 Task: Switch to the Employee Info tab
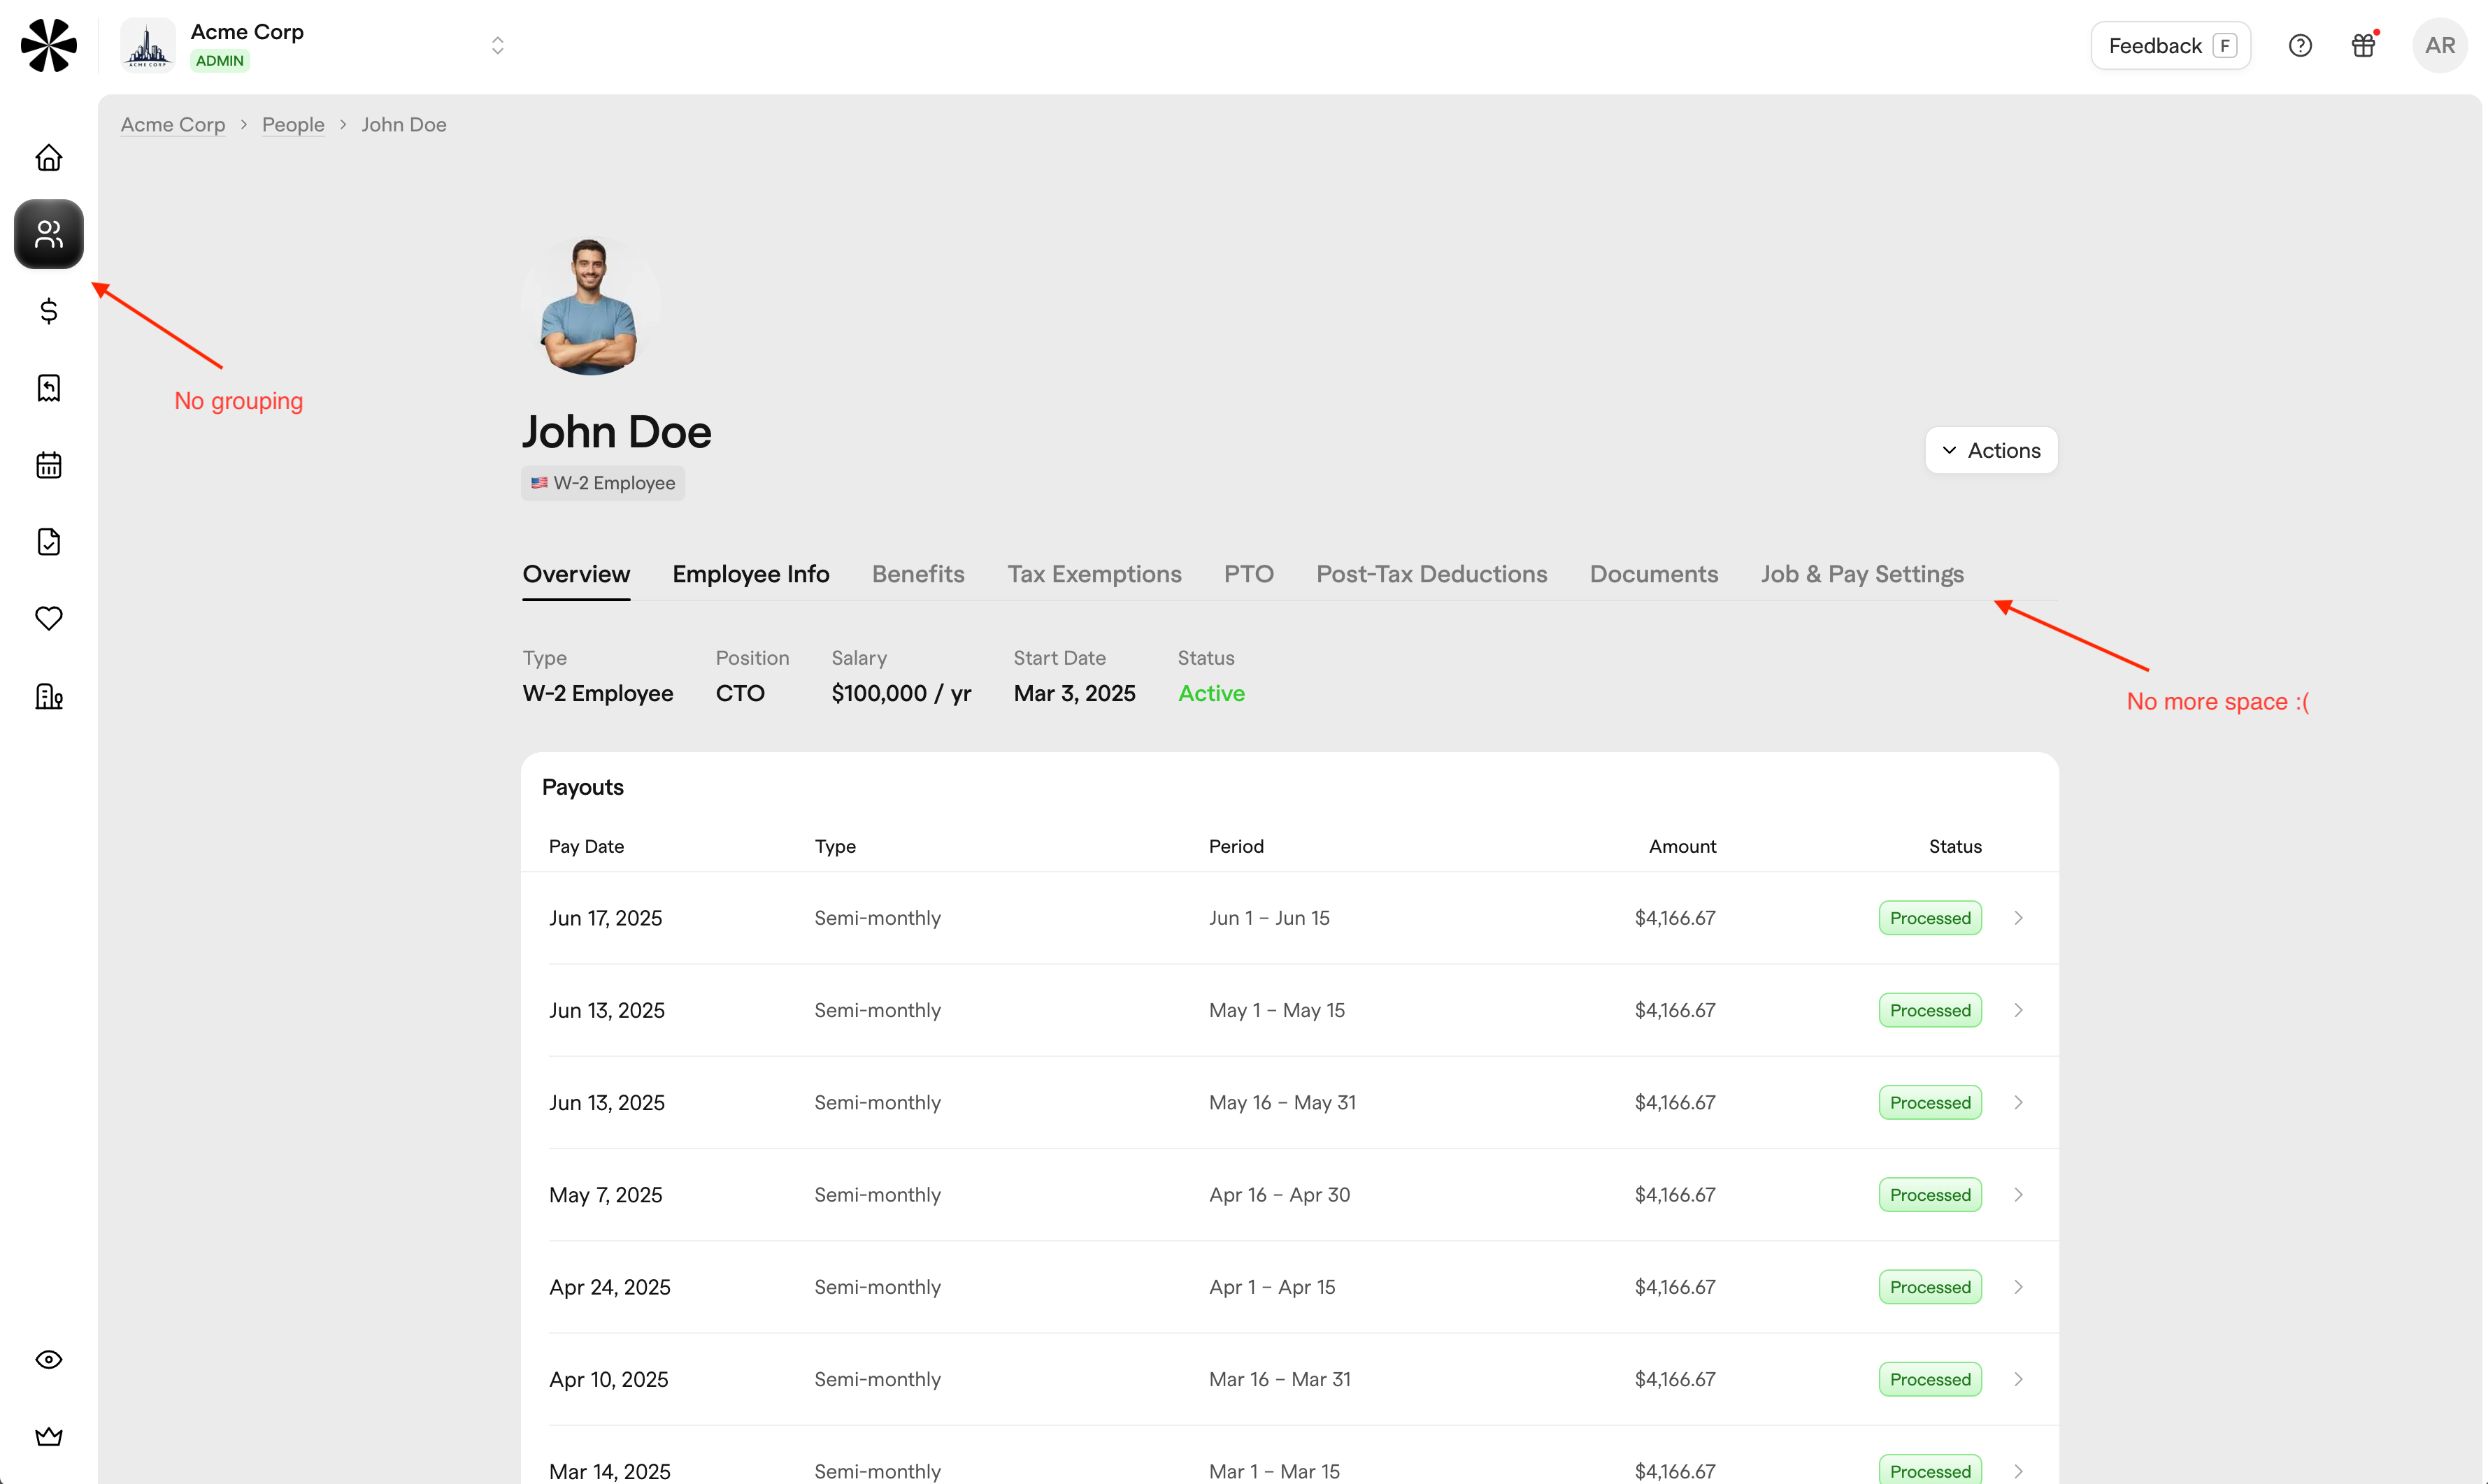750,574
